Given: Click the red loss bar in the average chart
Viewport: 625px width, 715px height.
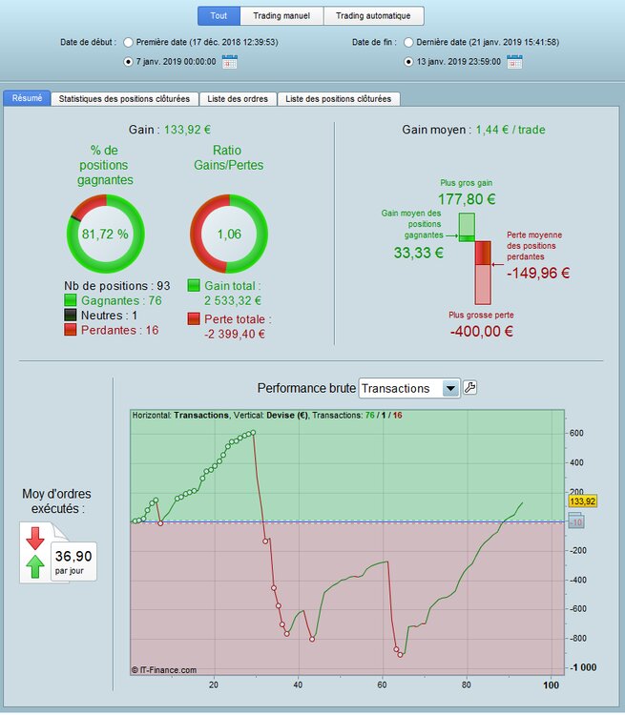Looking at the screenshot, I should (483, 273).
